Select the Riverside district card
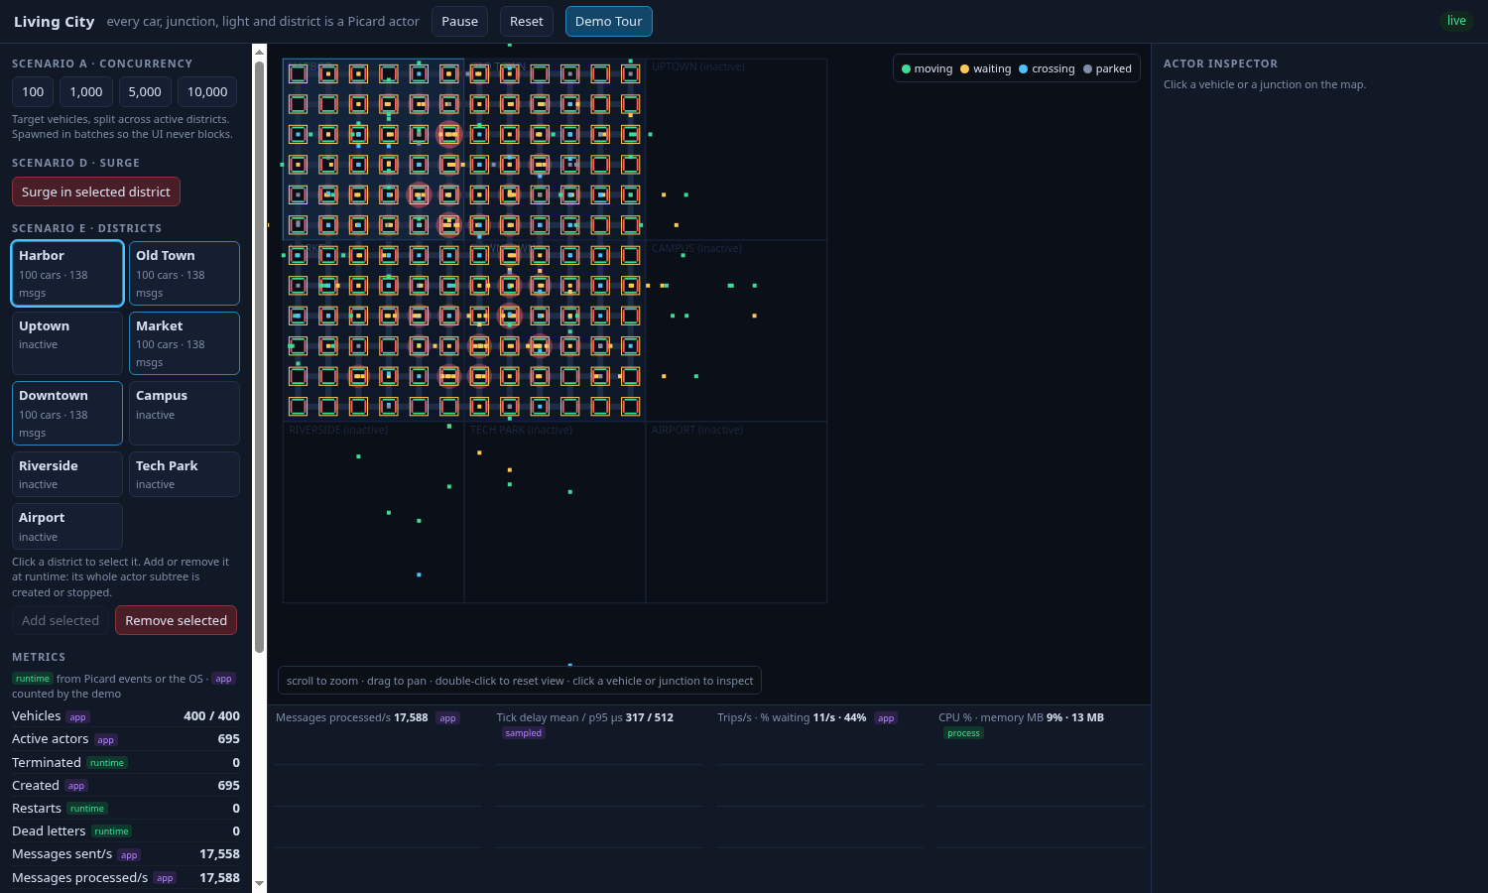1488x893 pixels. click(67, 474)
